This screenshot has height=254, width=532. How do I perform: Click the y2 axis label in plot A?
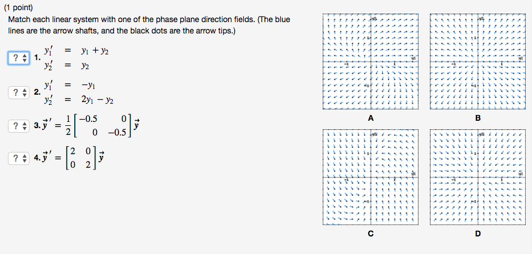tap(374, 19)
